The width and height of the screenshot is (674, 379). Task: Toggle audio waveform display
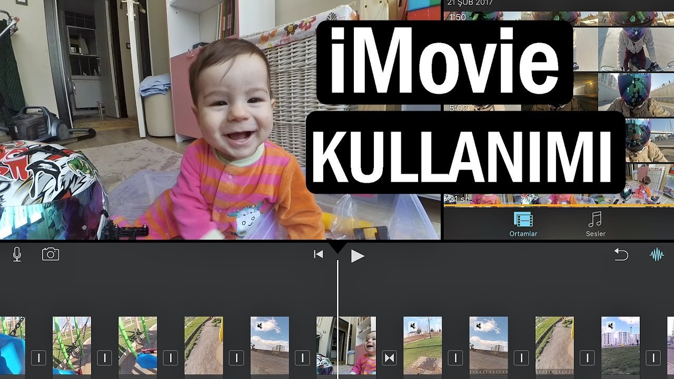point(657,255)
